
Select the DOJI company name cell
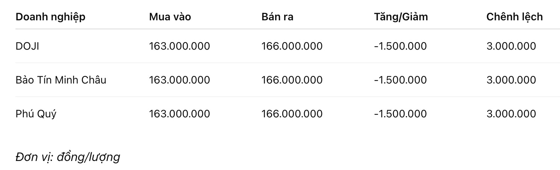click(27, 46)
